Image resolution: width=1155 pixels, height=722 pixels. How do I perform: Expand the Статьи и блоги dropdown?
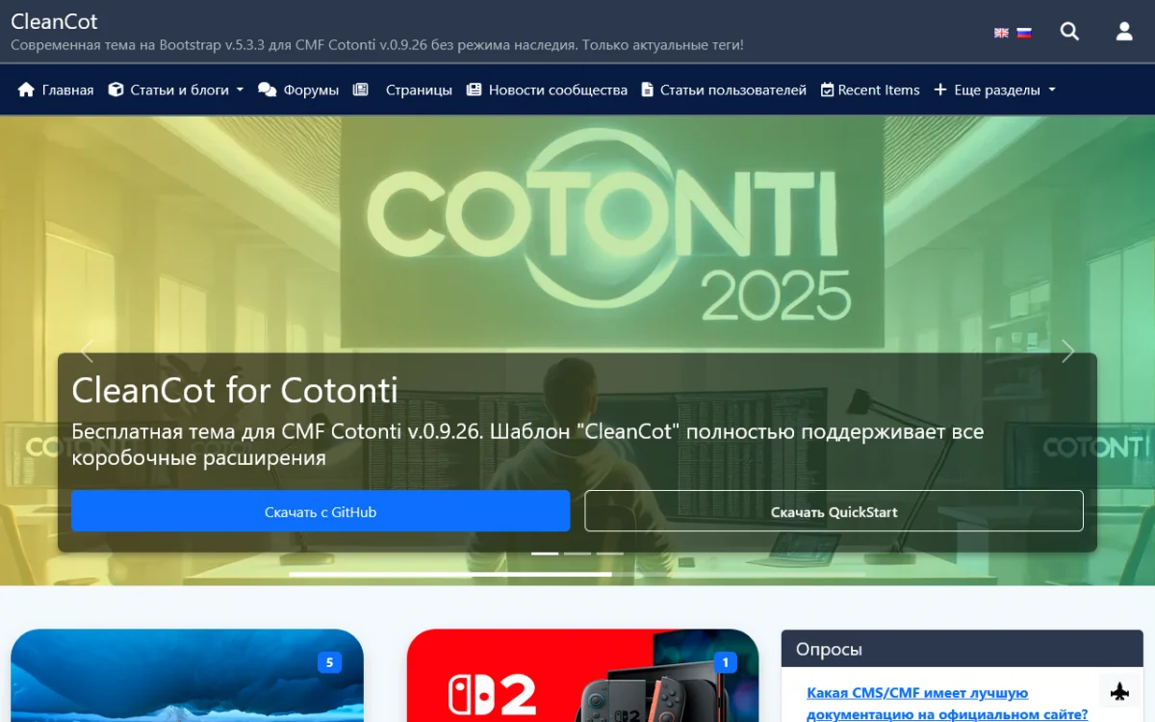point(175,90)
